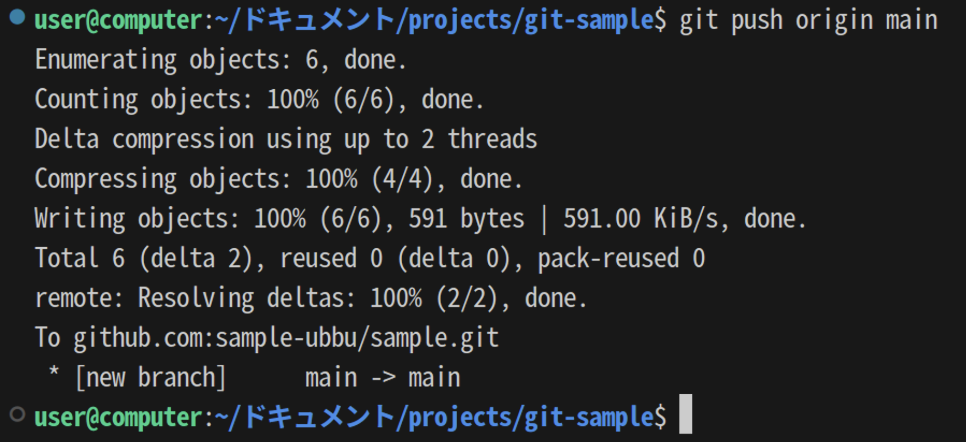
Task: Click the 'Compressing objects: 100% (4/4)' line
Action: (x=278, y=179)
